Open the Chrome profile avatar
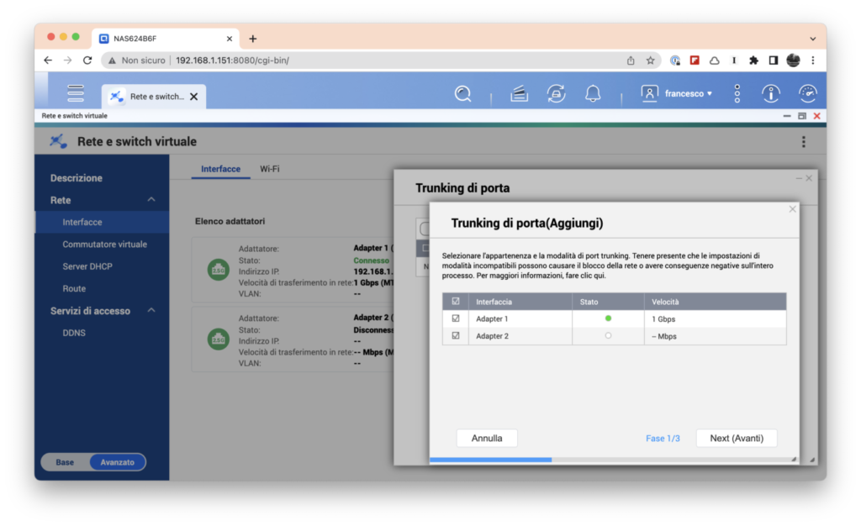 (x=793, y=60)
